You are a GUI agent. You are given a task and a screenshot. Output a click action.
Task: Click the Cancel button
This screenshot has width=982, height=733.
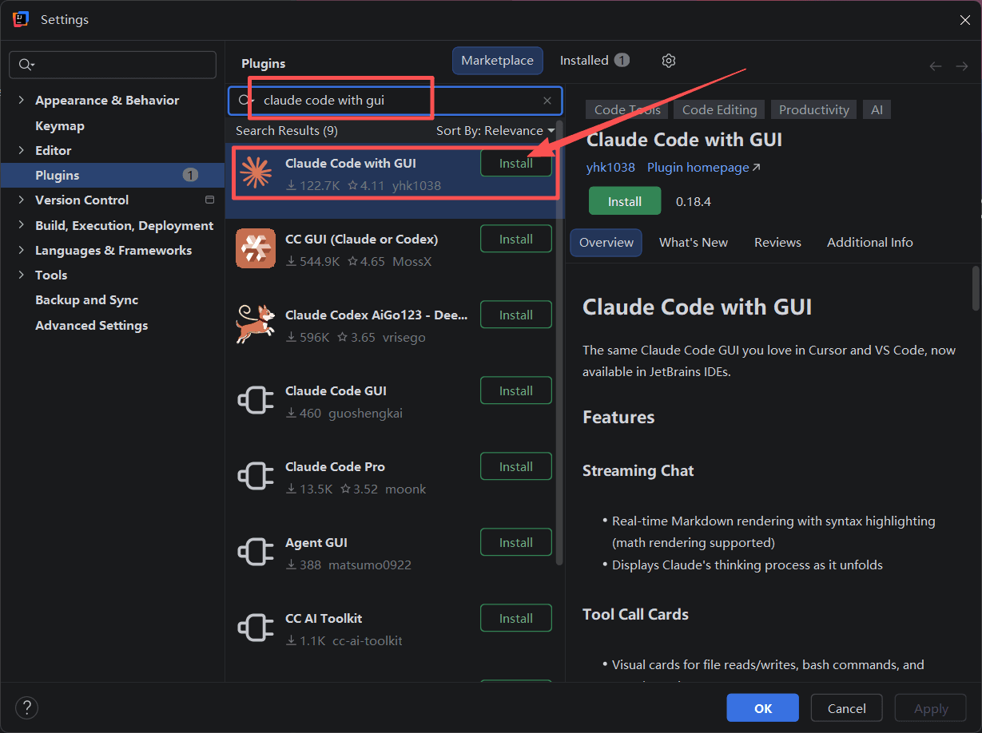pyautogui.click(x=847, y=708)
